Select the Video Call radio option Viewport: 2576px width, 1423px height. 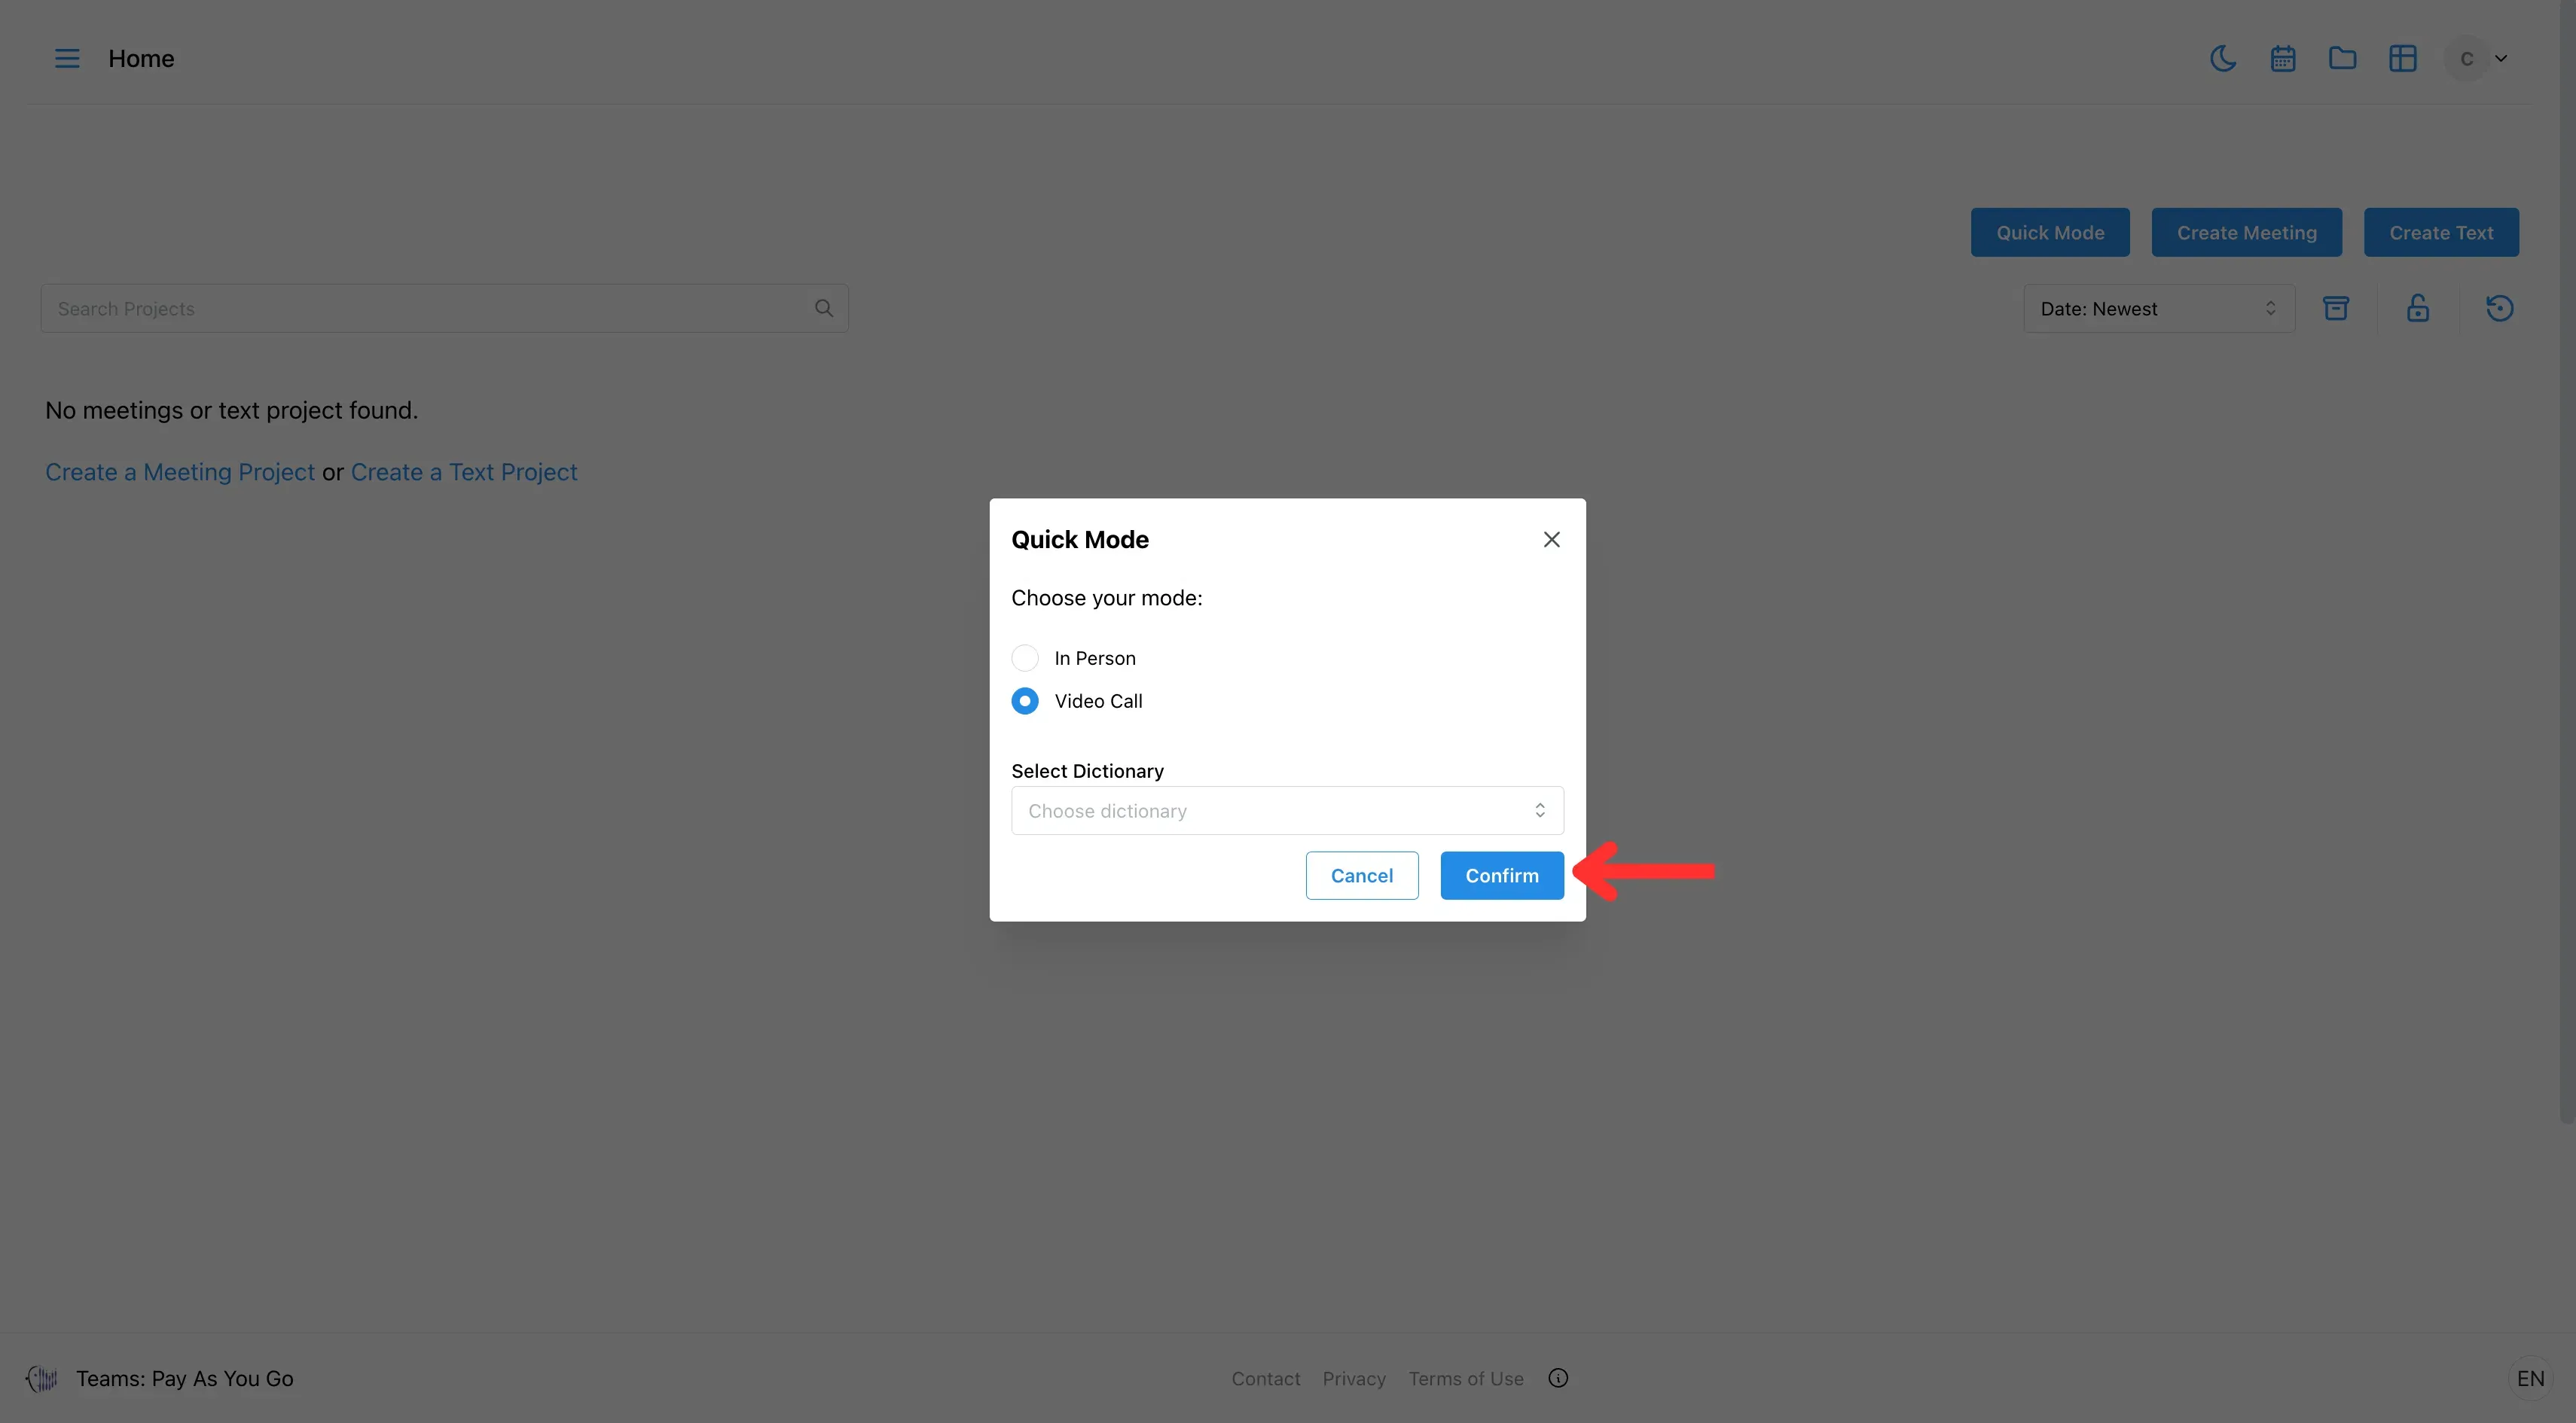pyautogui.click(x=1025, y=700)
